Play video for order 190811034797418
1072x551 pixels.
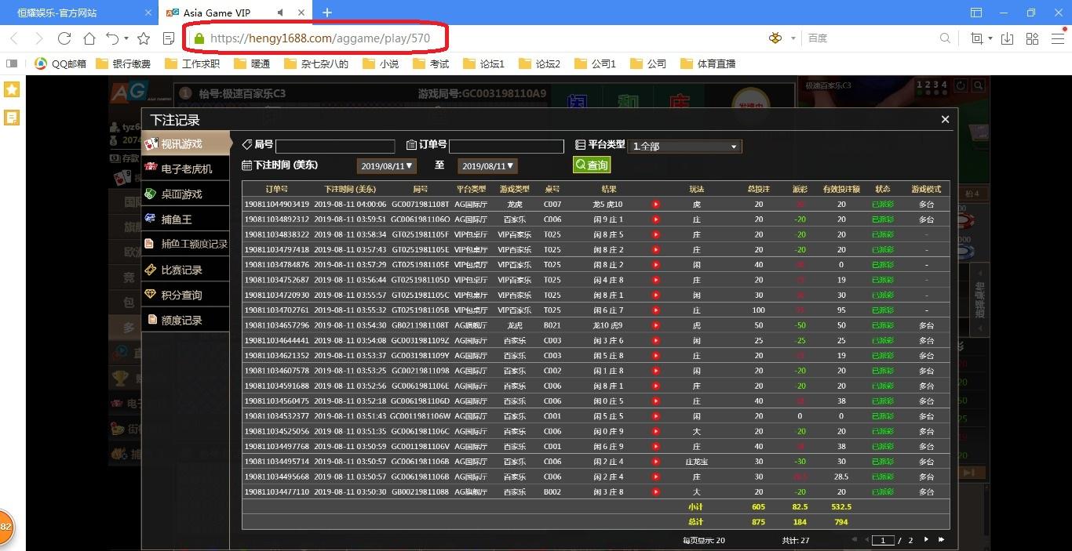[x=656, y=250]
